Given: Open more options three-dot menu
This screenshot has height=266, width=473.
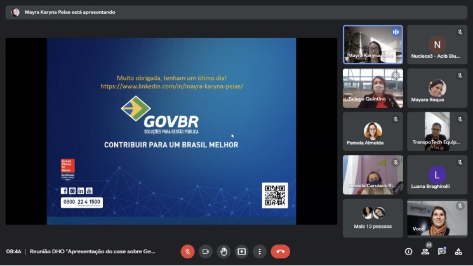Looking at the screenshot, I should pyautogui.click(x=260, y=251).
